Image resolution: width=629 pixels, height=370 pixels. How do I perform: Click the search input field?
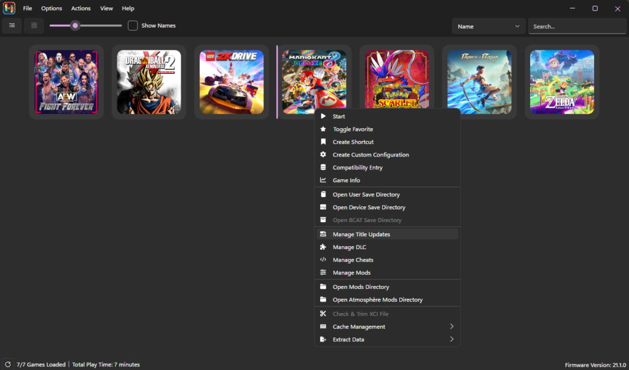[576, 26]
